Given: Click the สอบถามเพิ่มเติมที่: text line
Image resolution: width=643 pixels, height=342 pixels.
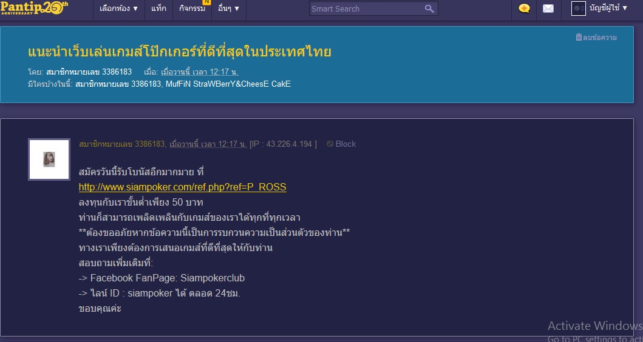Looking at the screenshot, I should point(115,263).
